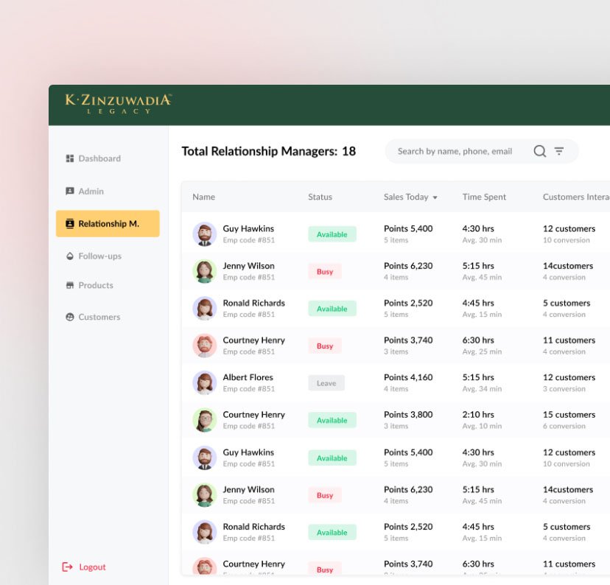Toggle Albert Flores Leave status badge
The width and height of the screenshot is (610, 585).
click(x=326, y=382)
